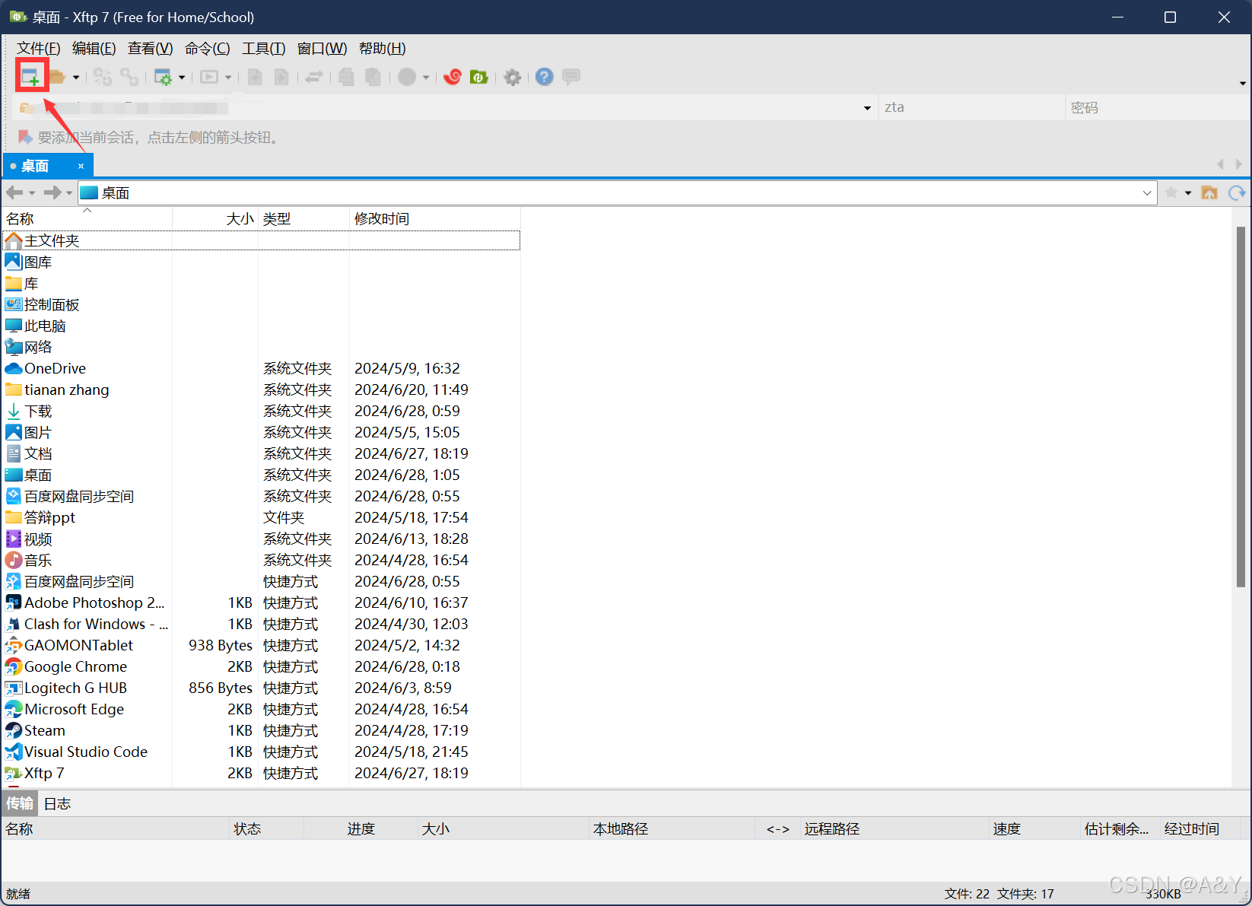Open the favorites star dropdown arrow
This screenshot has width=1252, height=906.
1188,193
